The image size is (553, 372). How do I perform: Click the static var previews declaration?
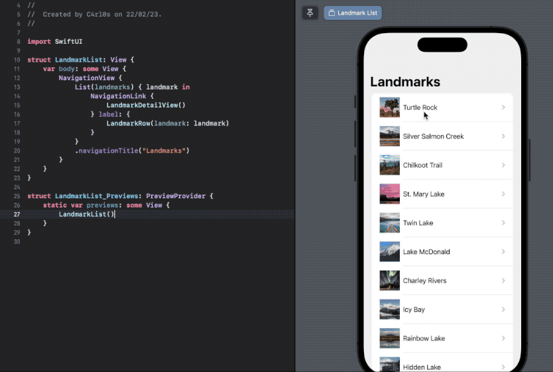tap(106, 205)
